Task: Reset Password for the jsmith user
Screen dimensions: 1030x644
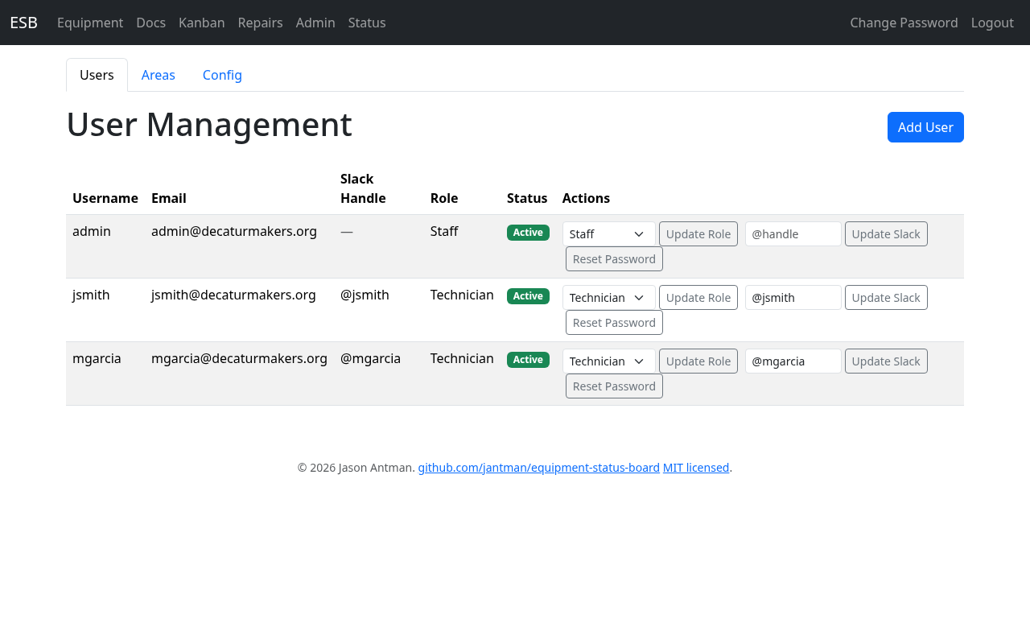Action: click(x=614, y=323)
